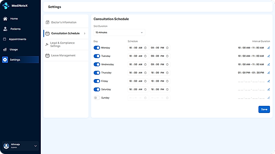Click chevron beside Consultation Schedule

85,33
